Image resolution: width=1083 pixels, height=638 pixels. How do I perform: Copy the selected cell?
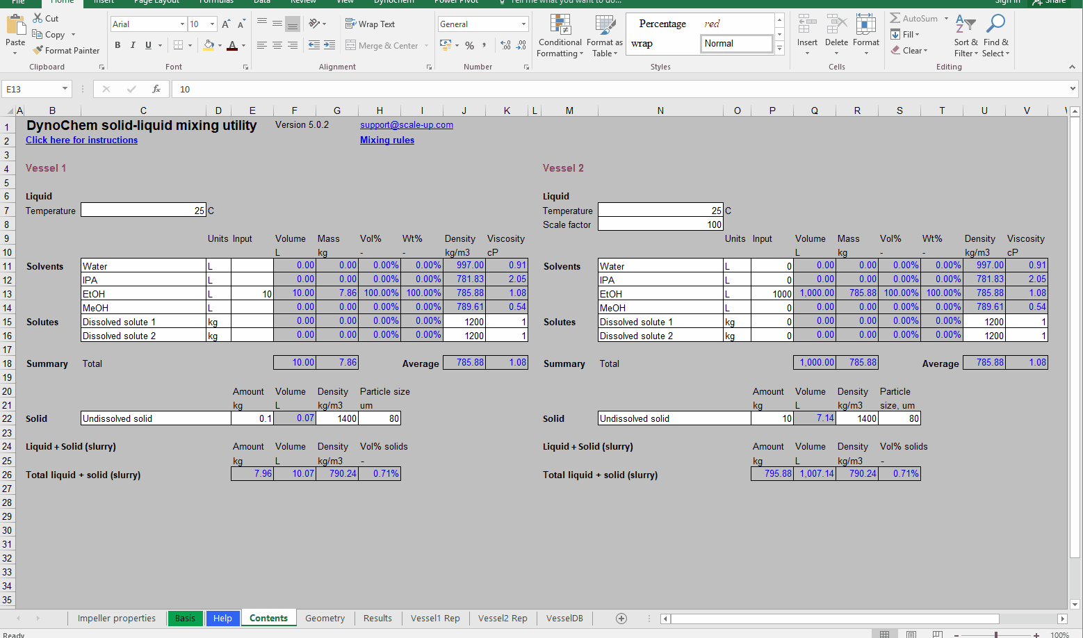[49, 35]
